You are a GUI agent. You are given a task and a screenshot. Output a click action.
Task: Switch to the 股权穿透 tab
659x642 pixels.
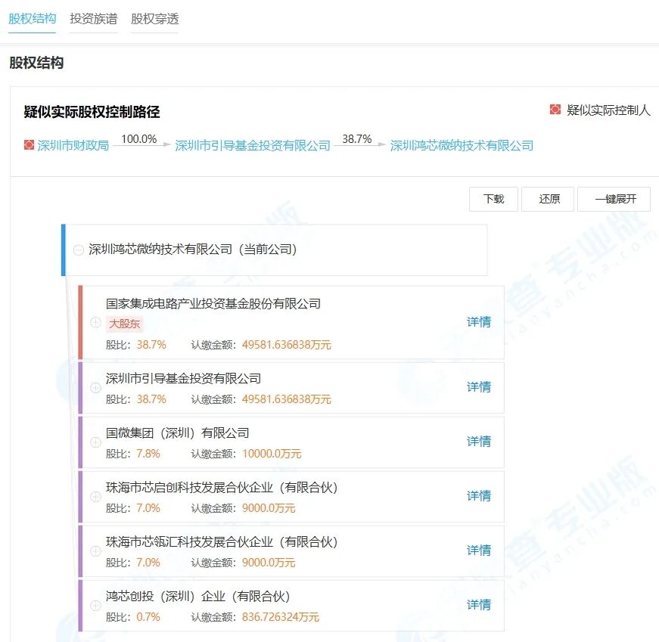154,20
